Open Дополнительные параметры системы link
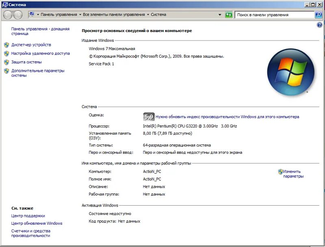This screenshot has height=247, width=325. click(x=38, y=73)
